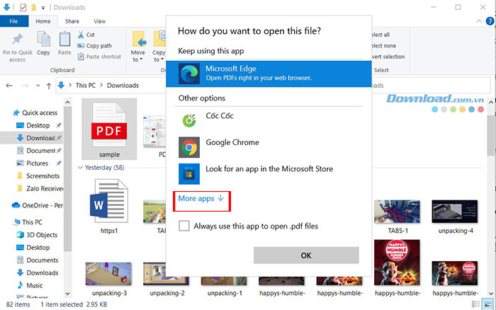
Task: Go up one folder level
Action: [49, 86]
